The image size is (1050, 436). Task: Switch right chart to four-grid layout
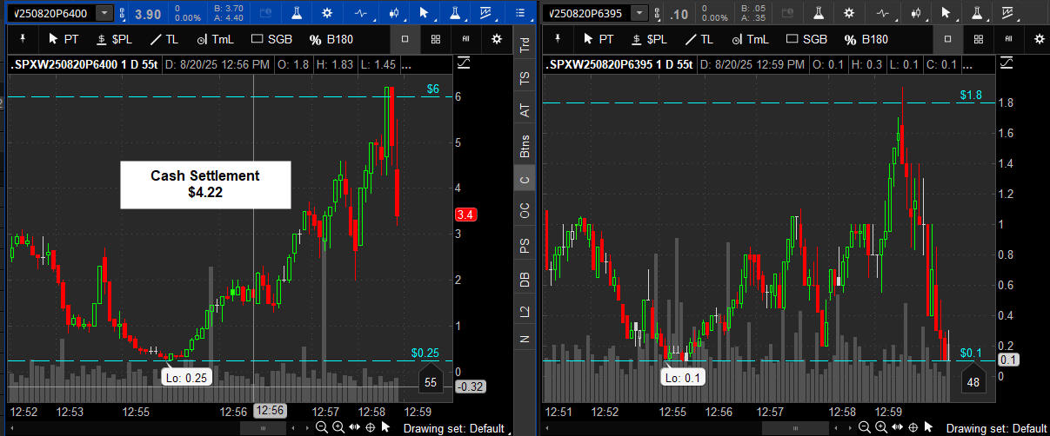click(x=978, y=39)
